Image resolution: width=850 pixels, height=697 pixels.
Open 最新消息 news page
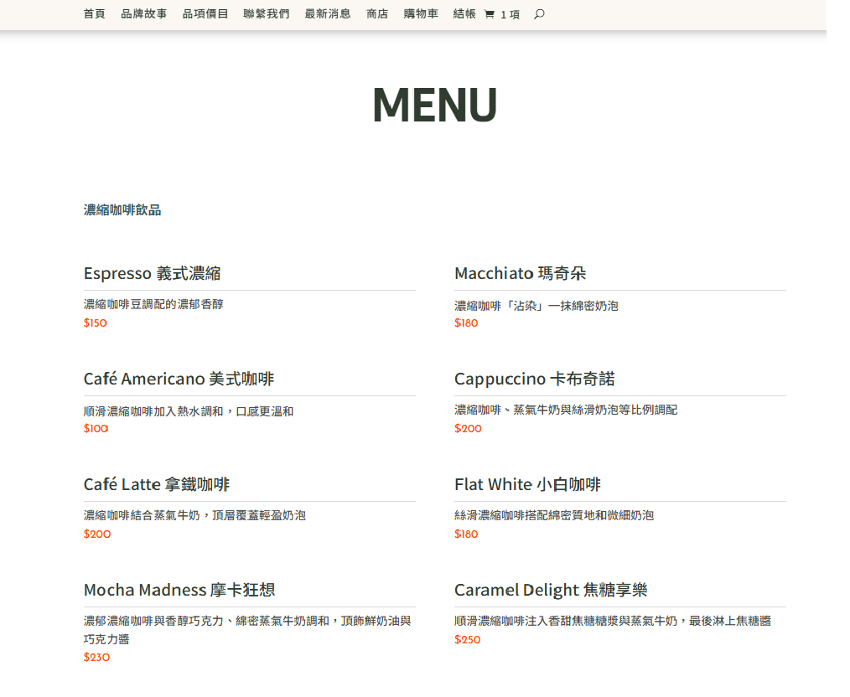coord(328,14)
